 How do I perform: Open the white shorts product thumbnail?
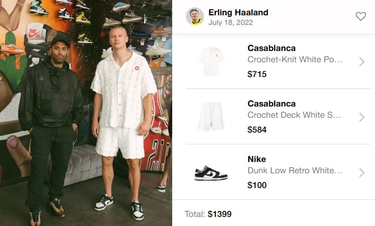(211, 117)
